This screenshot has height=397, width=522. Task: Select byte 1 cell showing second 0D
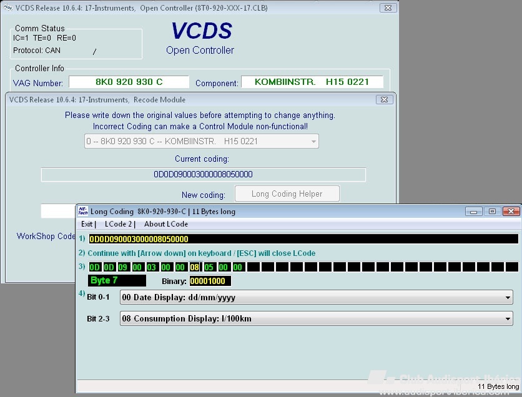pos(109,267)
